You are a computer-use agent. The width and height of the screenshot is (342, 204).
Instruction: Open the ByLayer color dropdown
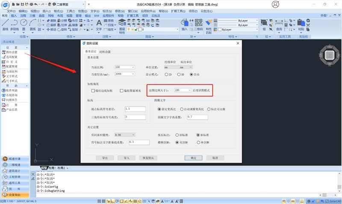[257, 29]
